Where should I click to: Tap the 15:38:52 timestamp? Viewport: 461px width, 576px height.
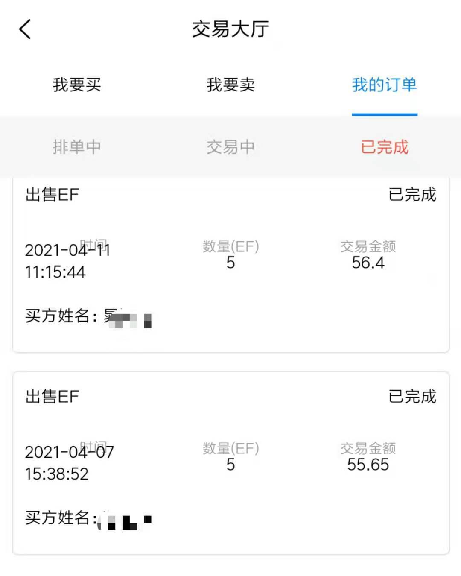click(57, 474)
